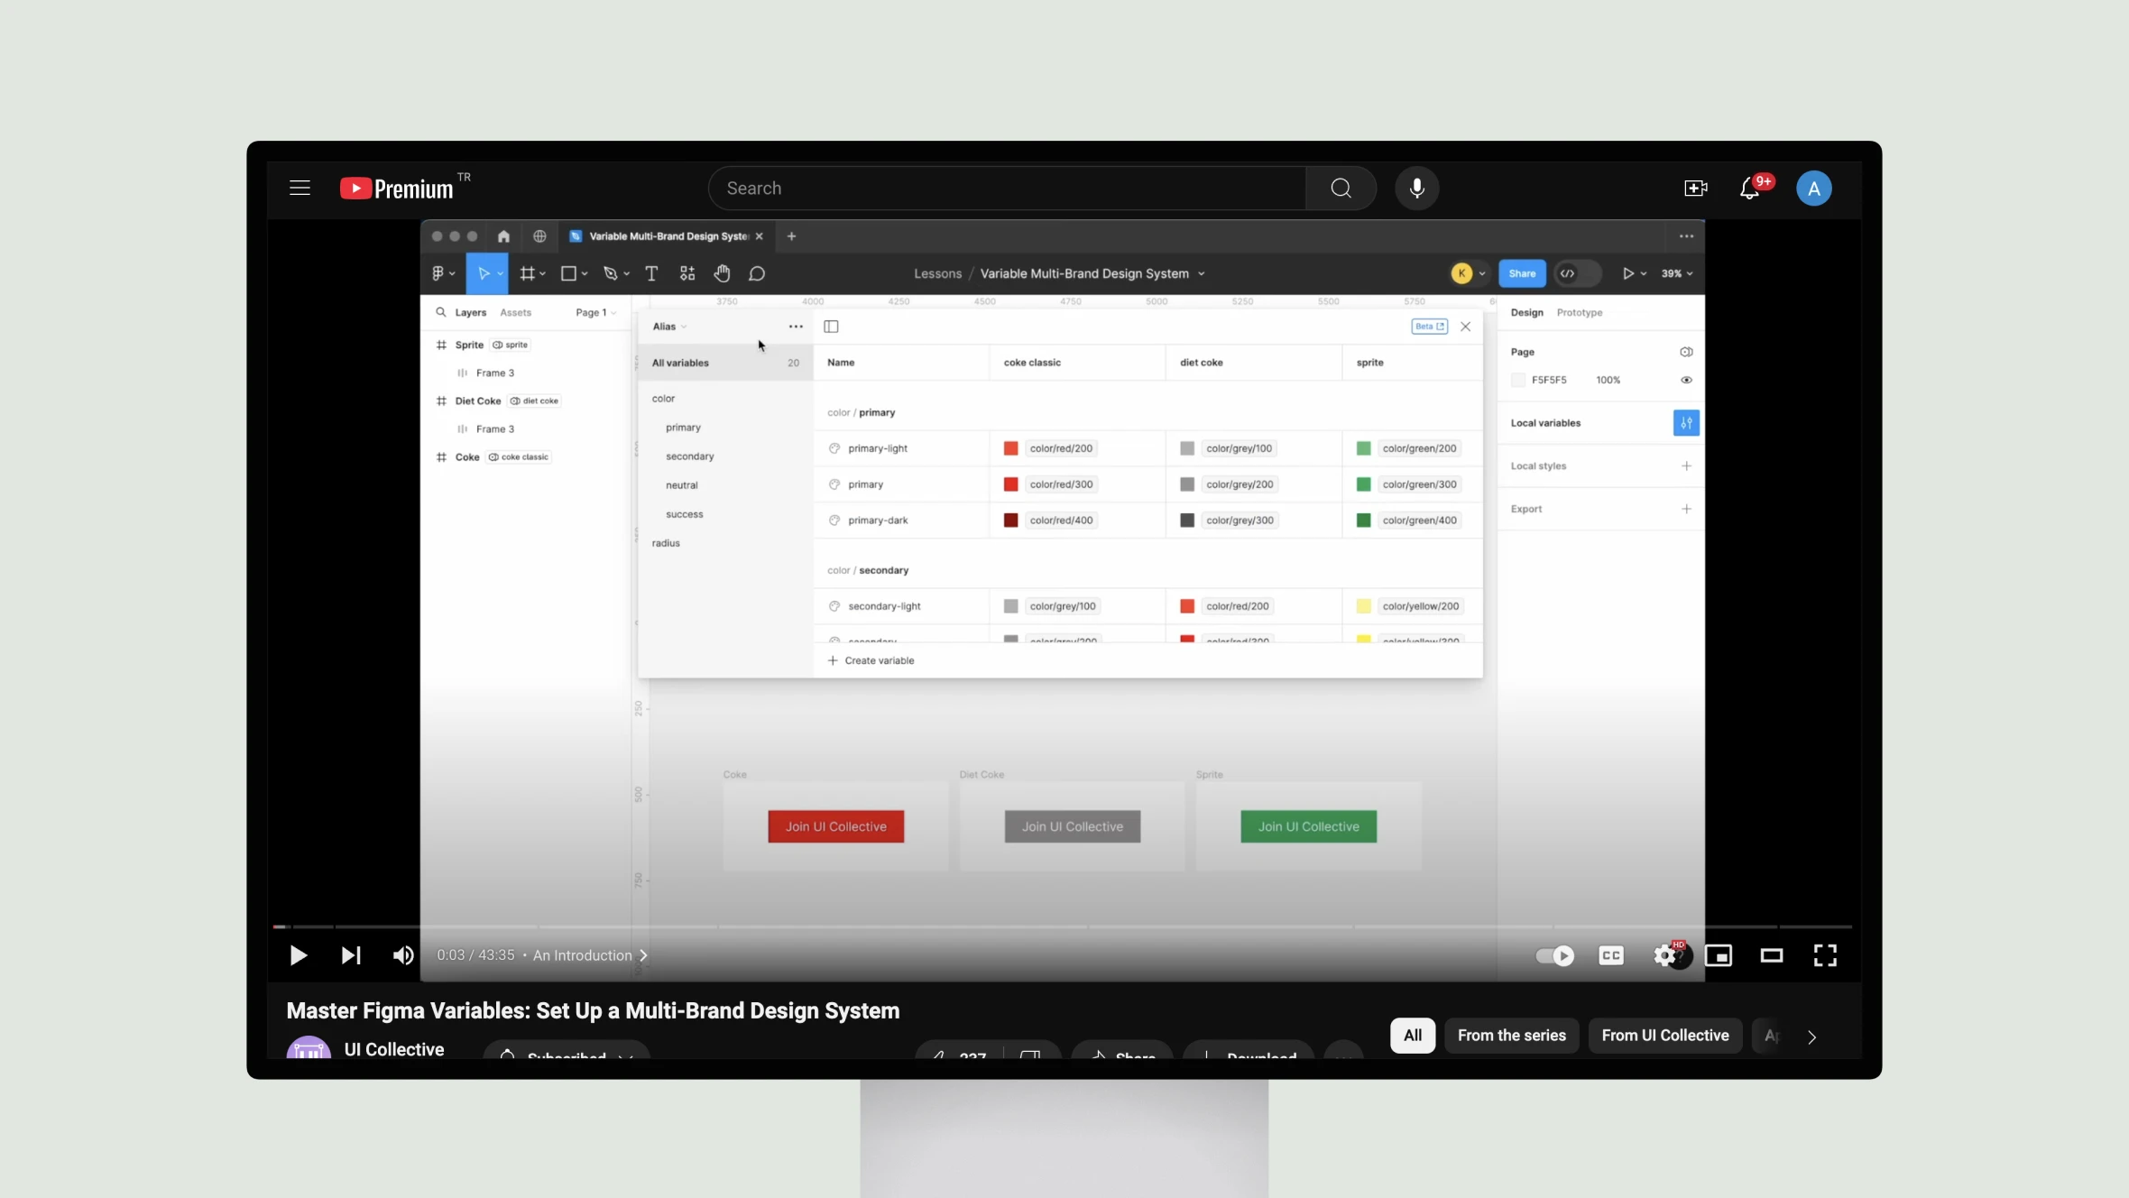The height and width of the screenshot is (1198, 2129).
Task: Click the Figma Share button
Action: point(1522,273)
